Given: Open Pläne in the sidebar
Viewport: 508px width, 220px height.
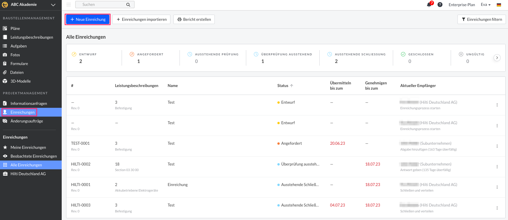Looking at the screenshot, I should pos(15,28).
